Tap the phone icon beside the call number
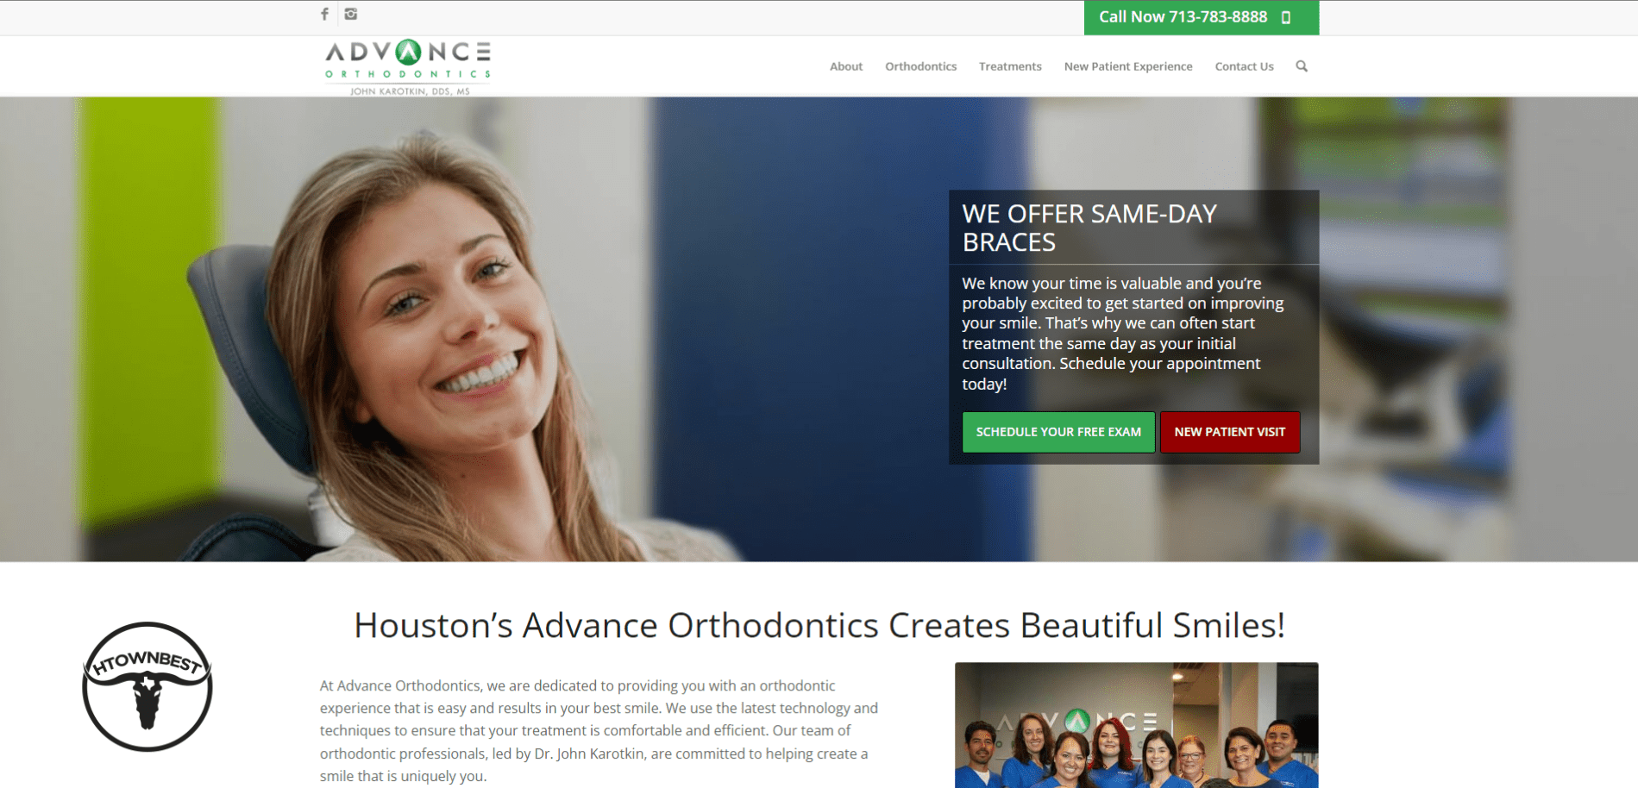 [x=1286, y=17]
